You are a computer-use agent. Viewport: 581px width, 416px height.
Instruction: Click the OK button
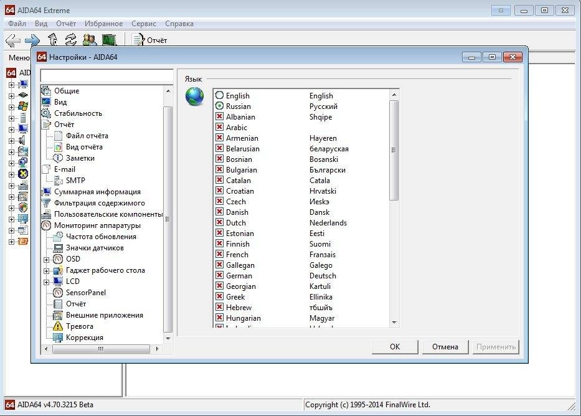pos(395,347)
